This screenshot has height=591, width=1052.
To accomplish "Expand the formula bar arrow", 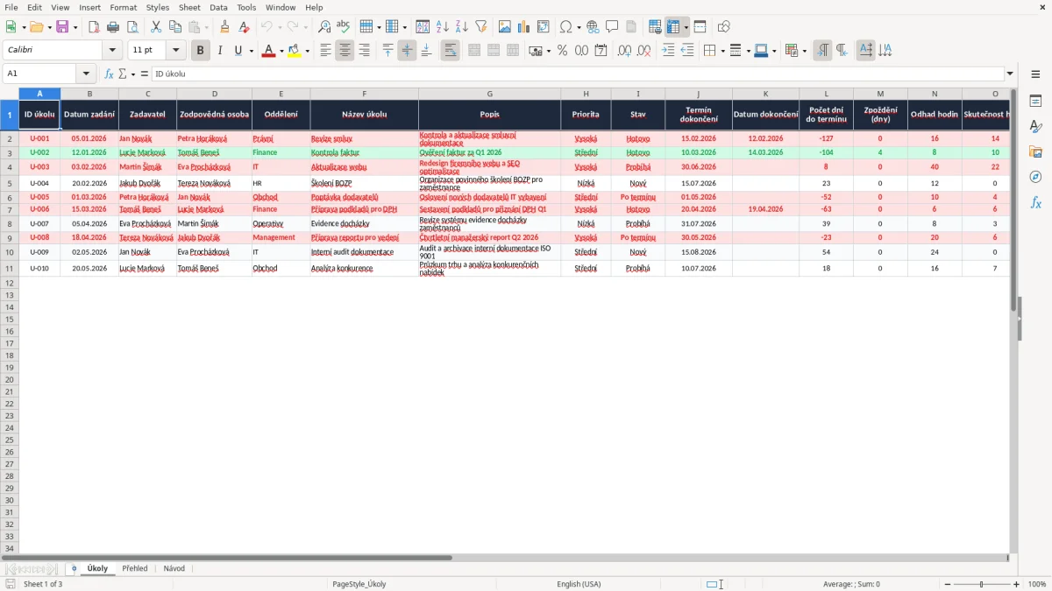I will tap(1010, 74).
